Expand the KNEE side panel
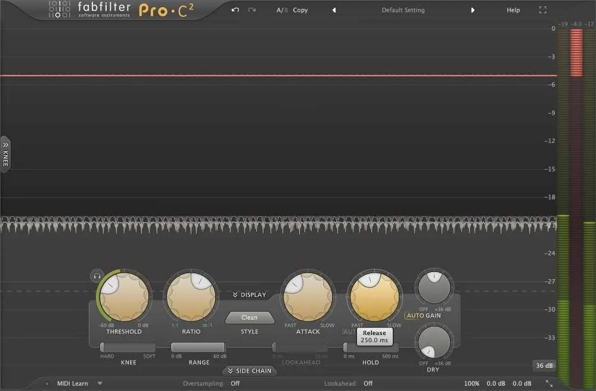 click(5, 154)
